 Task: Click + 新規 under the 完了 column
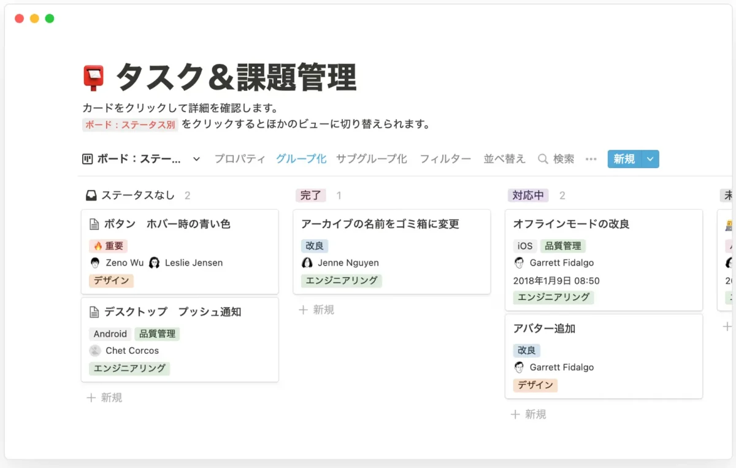coord(316,310)
